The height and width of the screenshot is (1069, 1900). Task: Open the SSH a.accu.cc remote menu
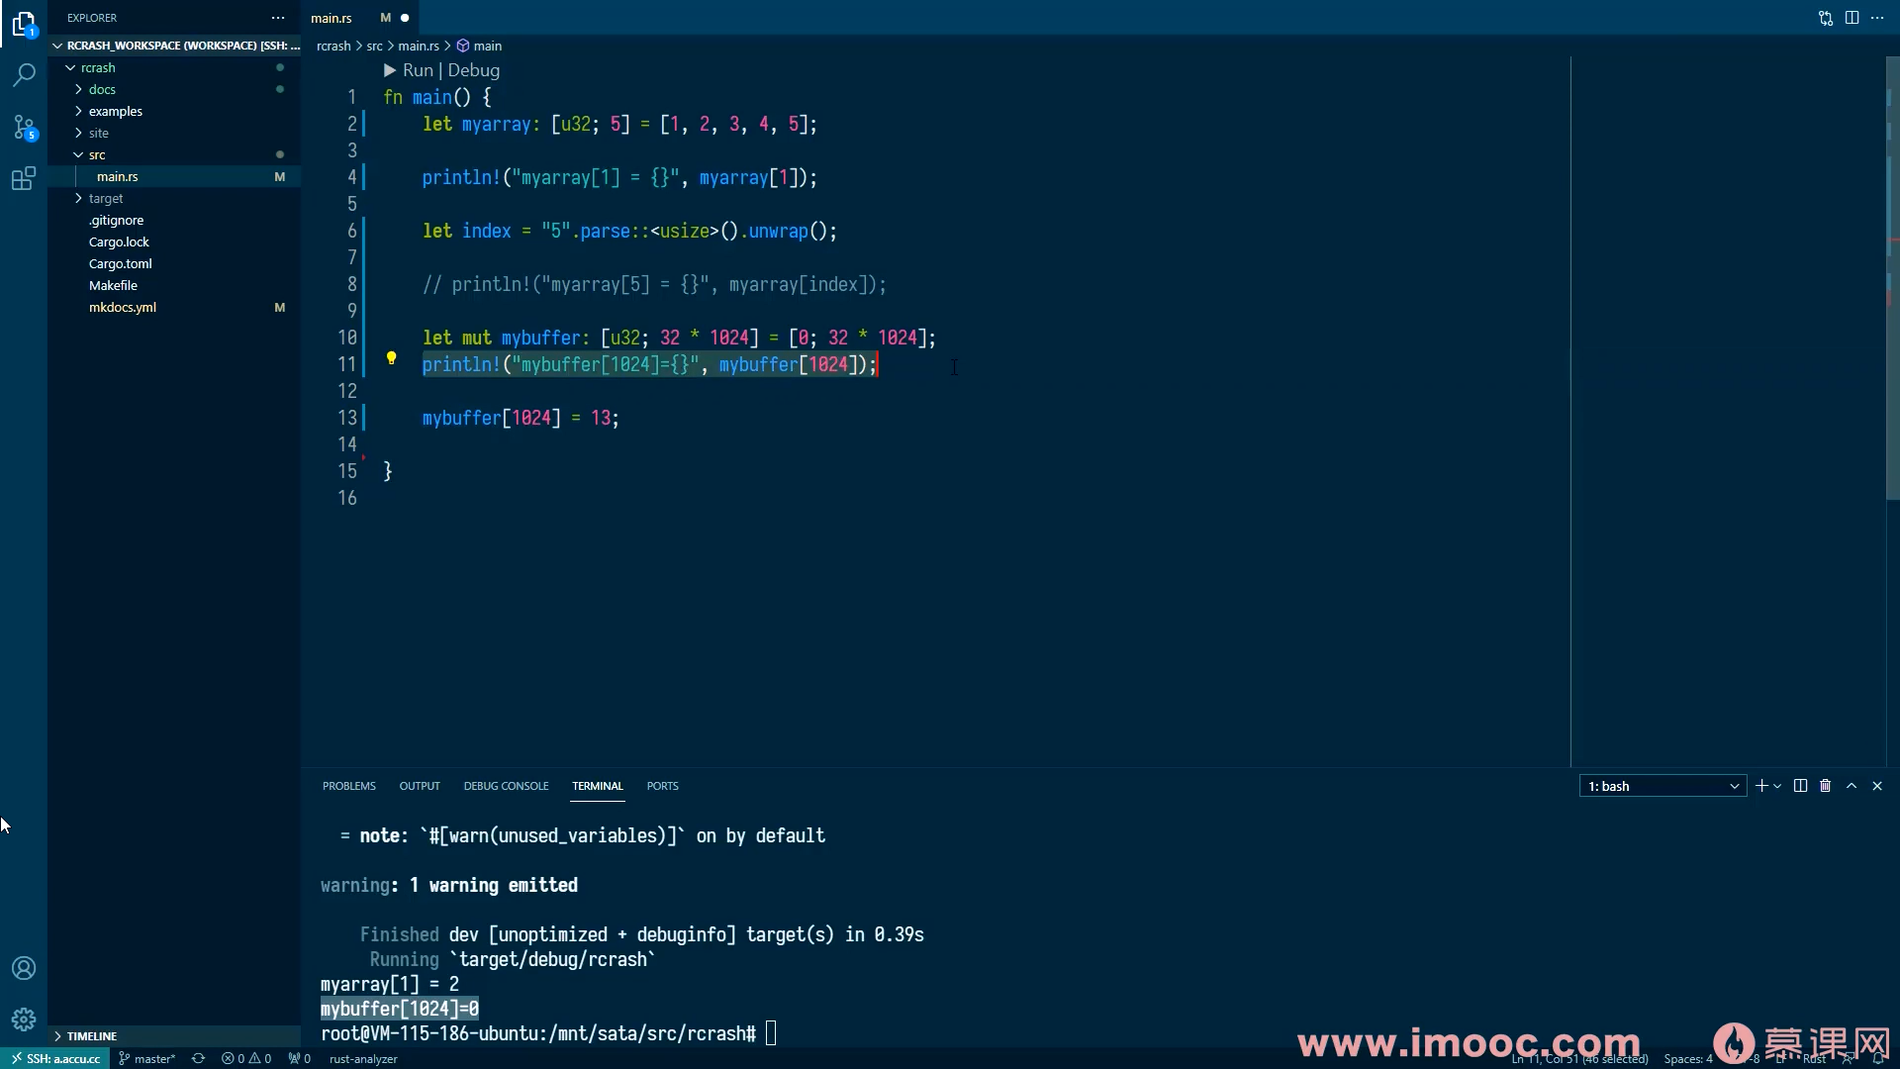(55, 1058)
